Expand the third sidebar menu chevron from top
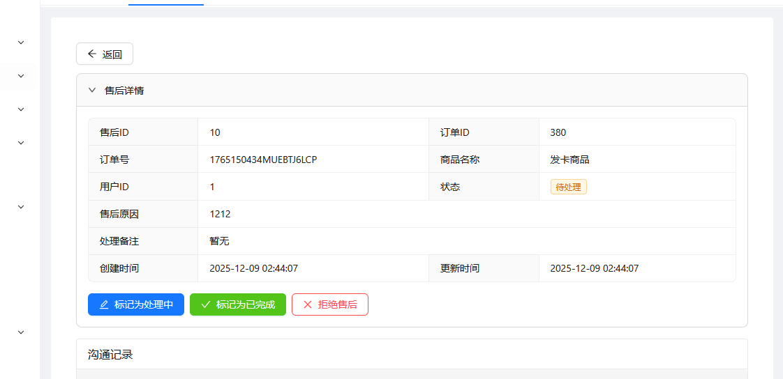 (21, 109)
